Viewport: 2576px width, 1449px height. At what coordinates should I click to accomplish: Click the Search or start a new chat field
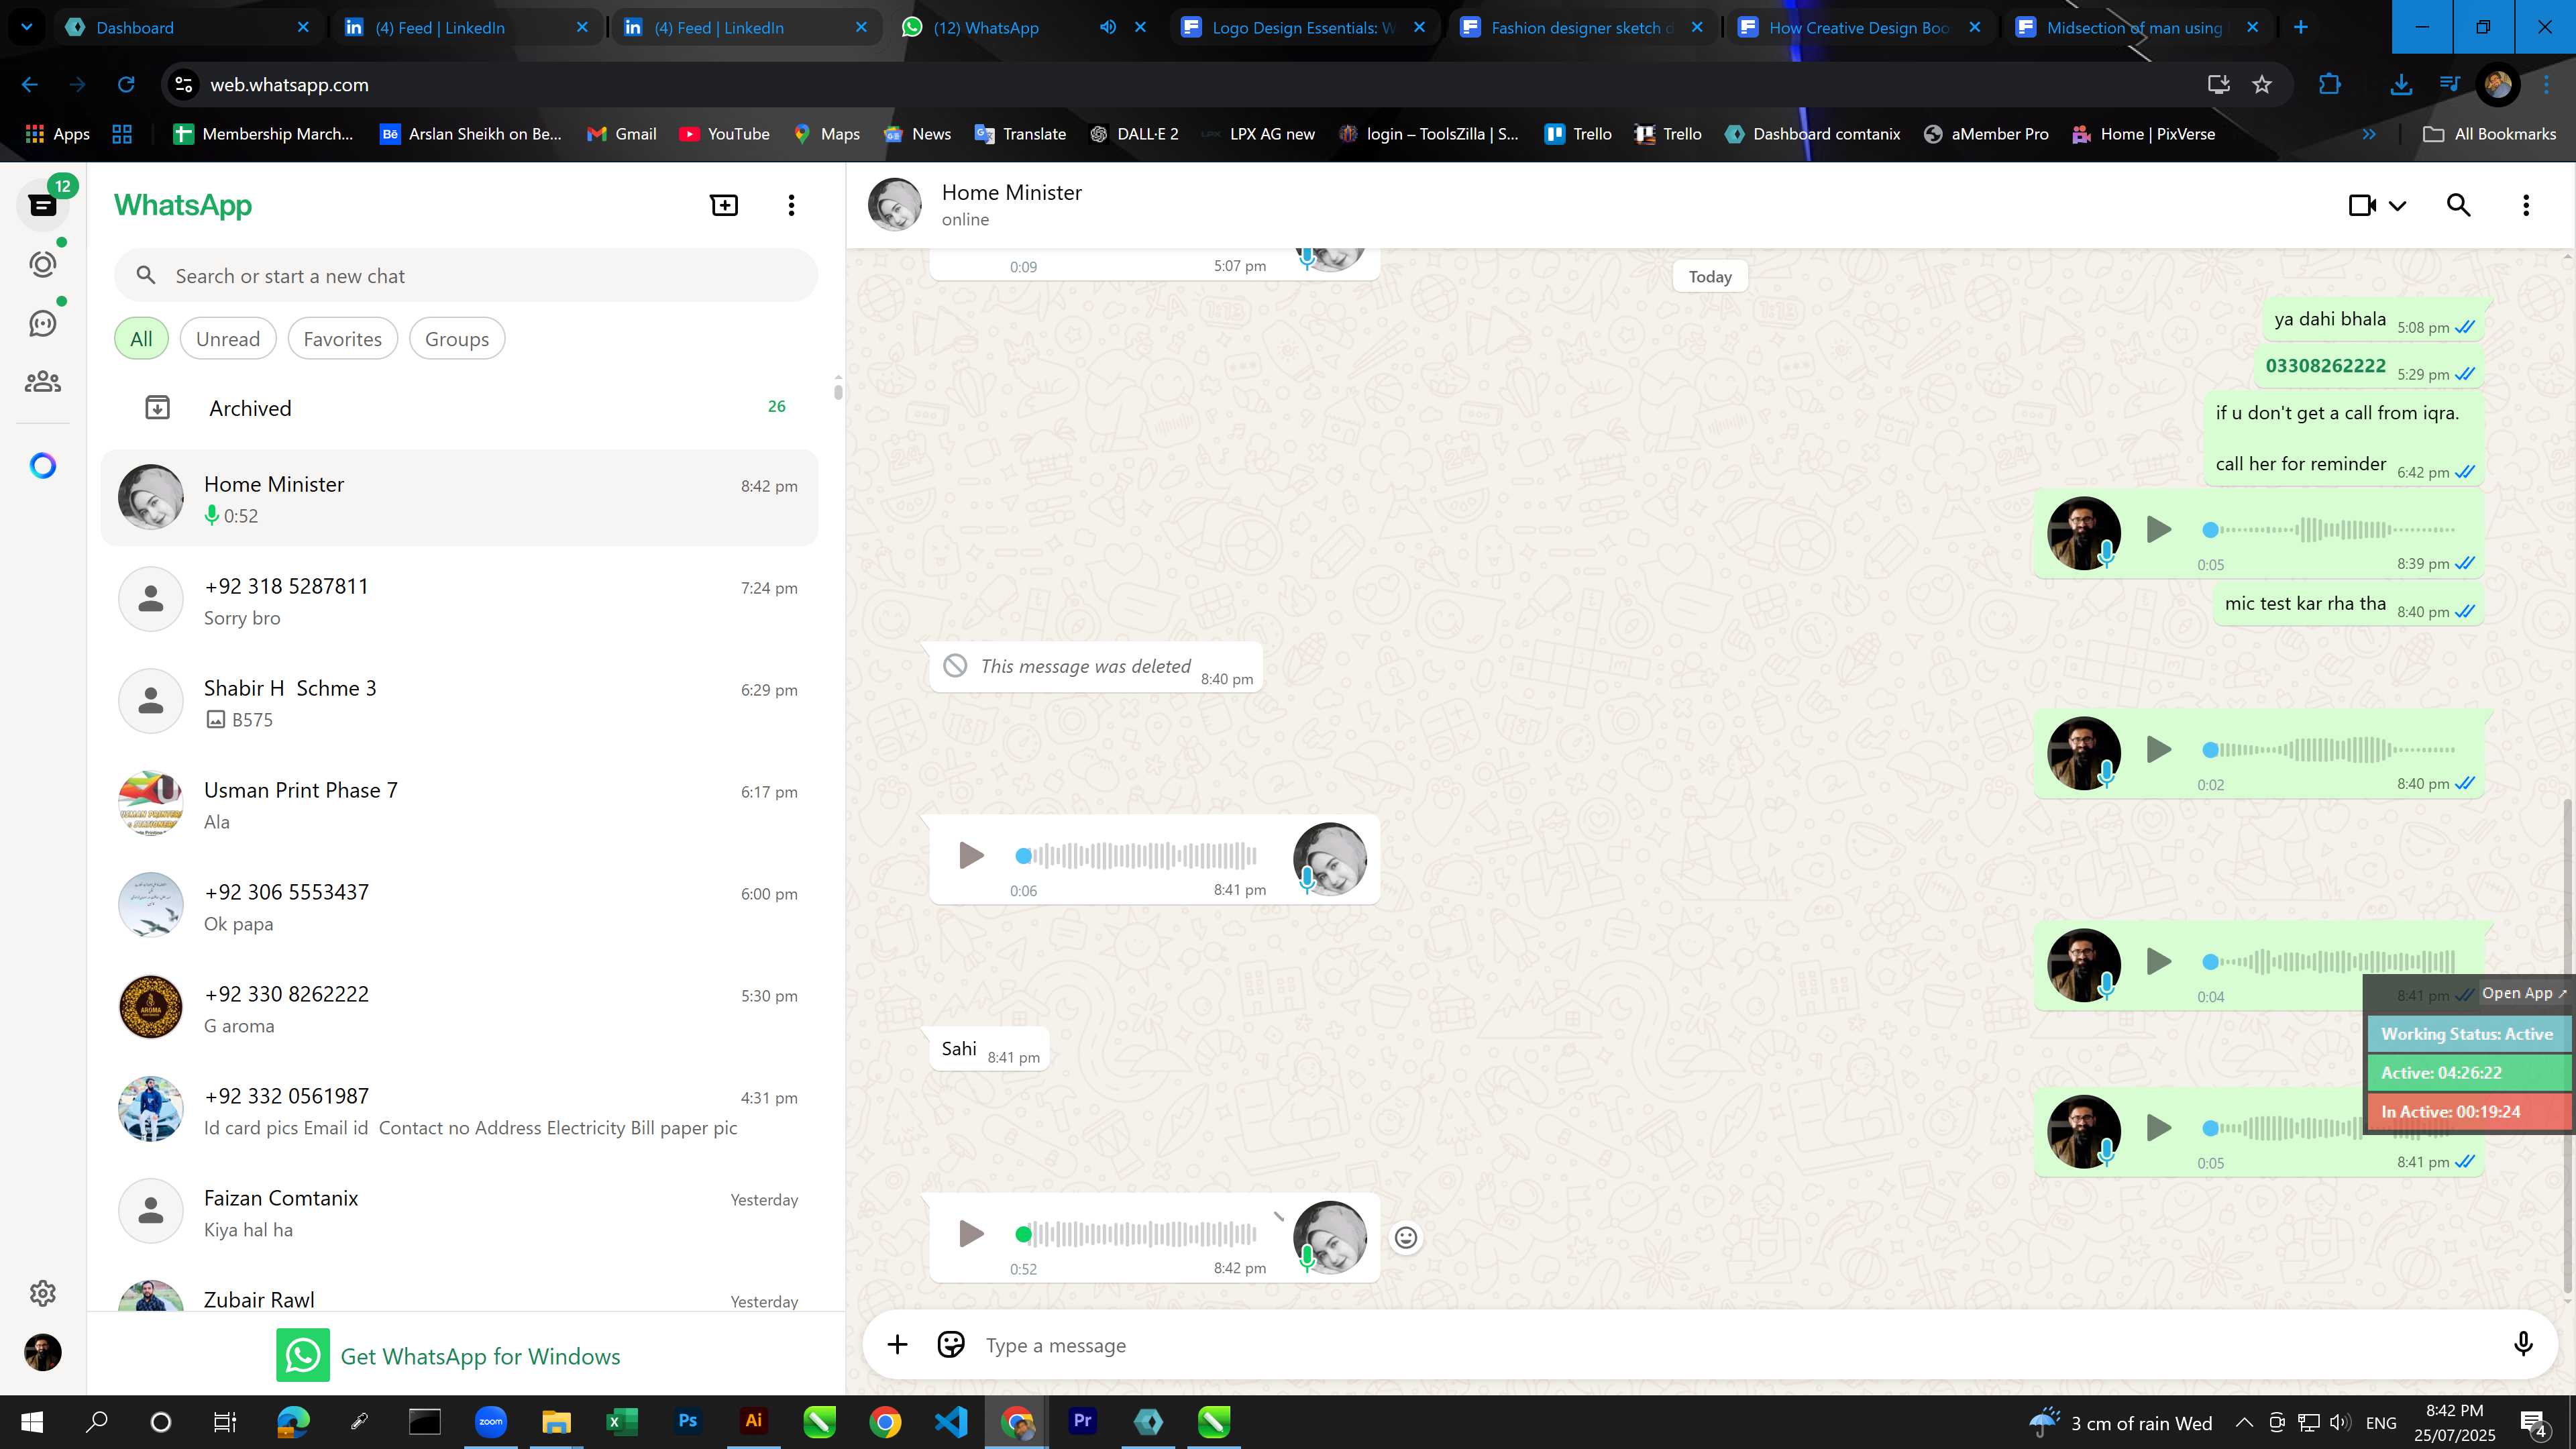point(466,276)
